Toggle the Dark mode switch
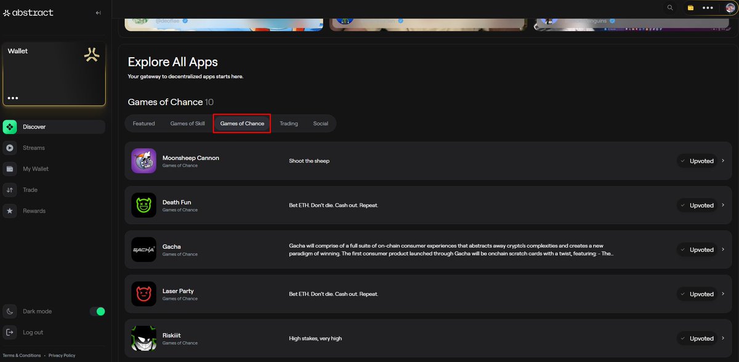This screenshot has width=739, height=362. [97, 312]
